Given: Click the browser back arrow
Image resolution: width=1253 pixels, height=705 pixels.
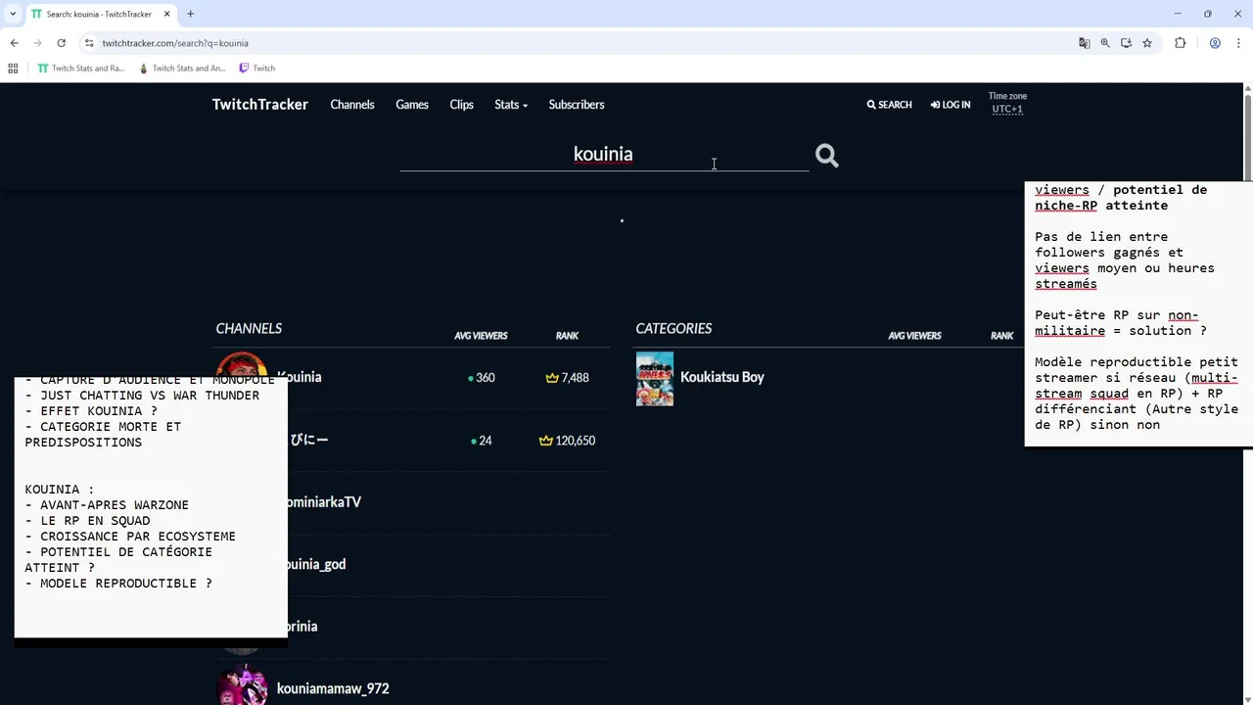Looking at the screenshot, I should click(x=14, y=43).
